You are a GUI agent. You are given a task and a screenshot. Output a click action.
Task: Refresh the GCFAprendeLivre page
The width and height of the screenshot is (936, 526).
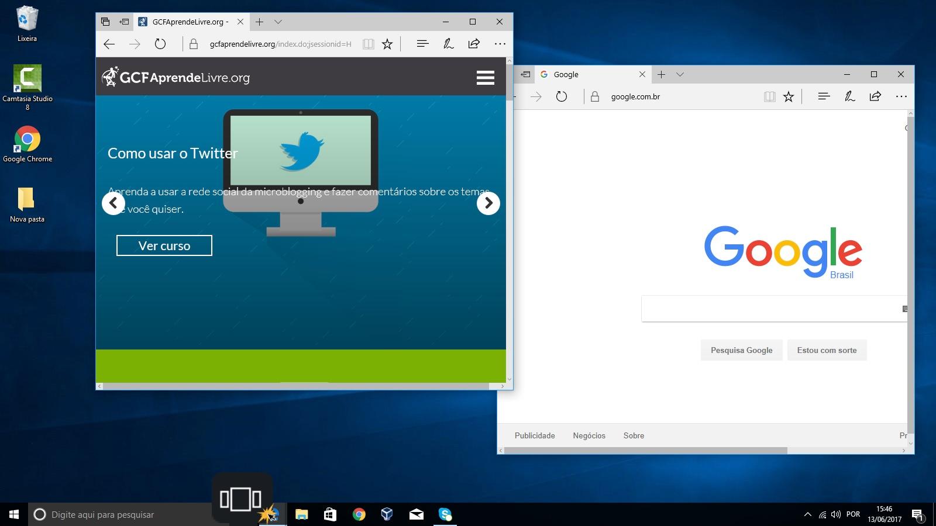click(x=160, y=44)
